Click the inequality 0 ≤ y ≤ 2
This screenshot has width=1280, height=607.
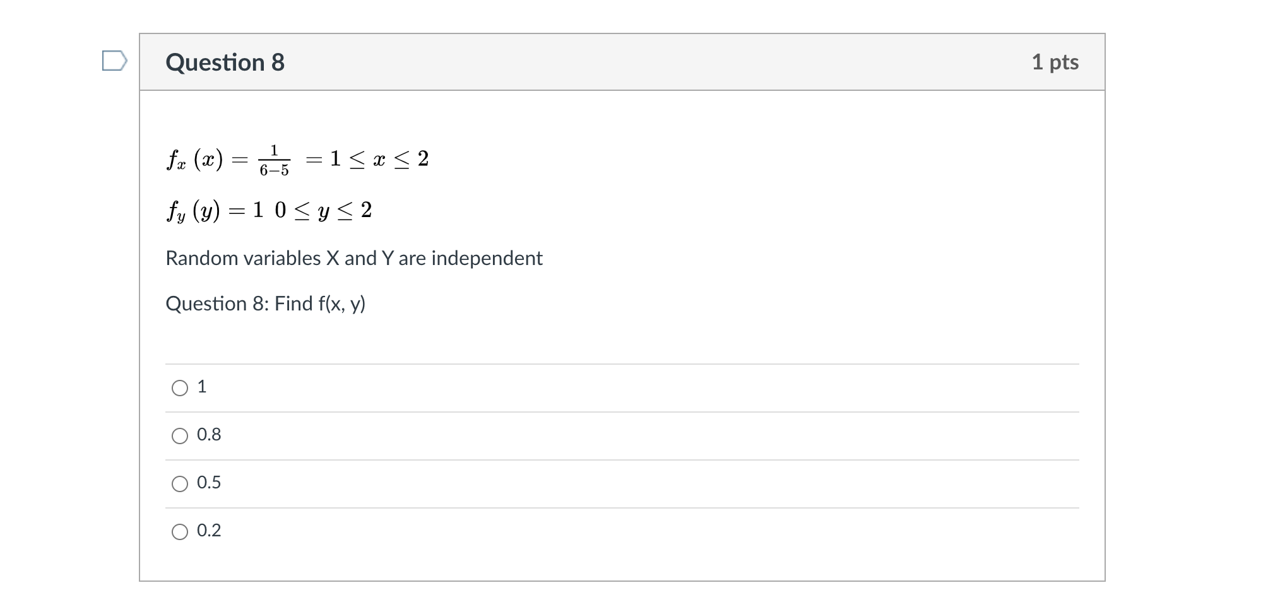point(323,210)
